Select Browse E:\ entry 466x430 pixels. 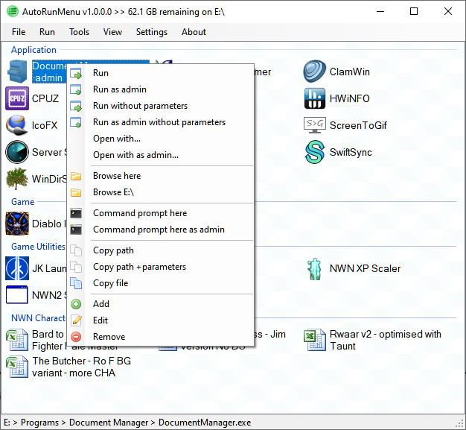(161, 192)
